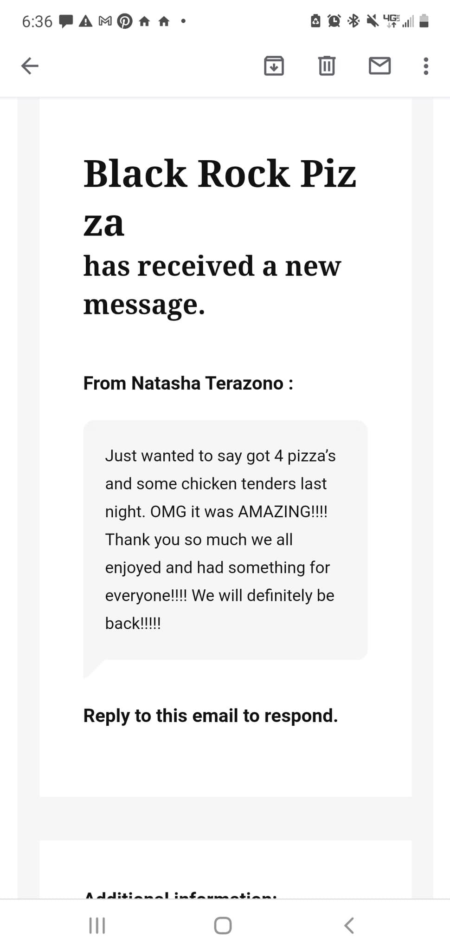450x951 pixels.
Task: Open recent apps navigation button
Action: 97,925
